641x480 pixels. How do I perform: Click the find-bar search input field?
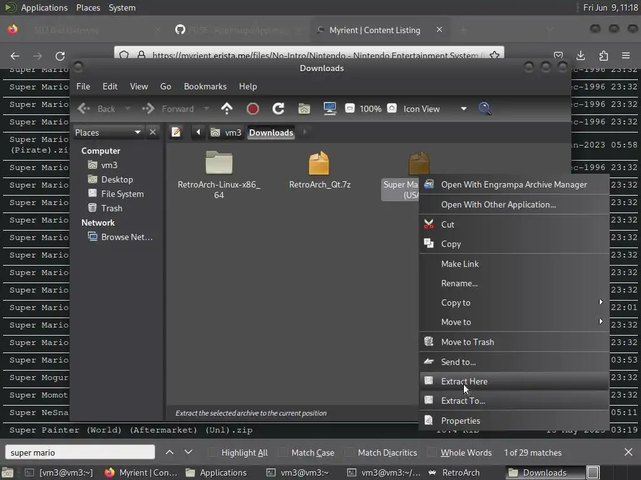(80, 452)
